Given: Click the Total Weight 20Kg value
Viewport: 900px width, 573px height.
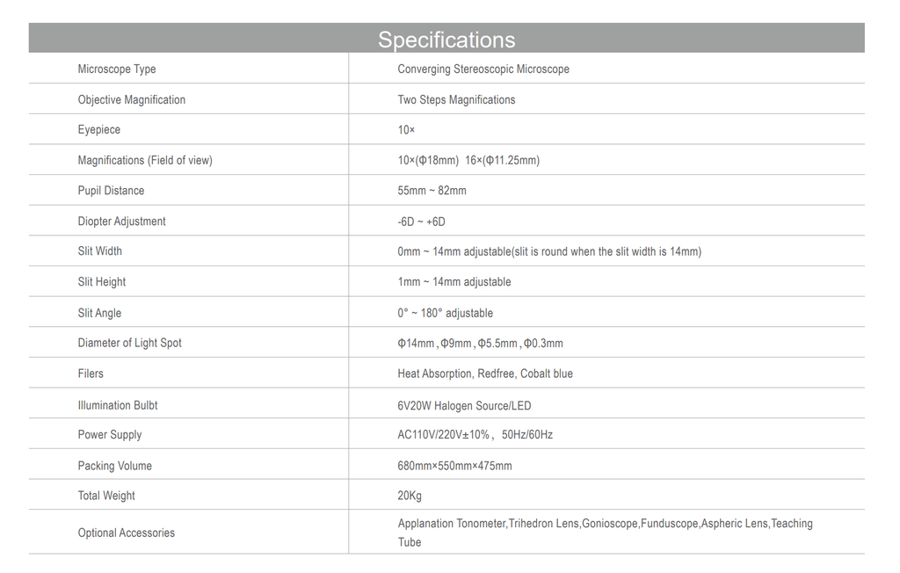Looking at the screenshot, I should click(x=410, y=496).
